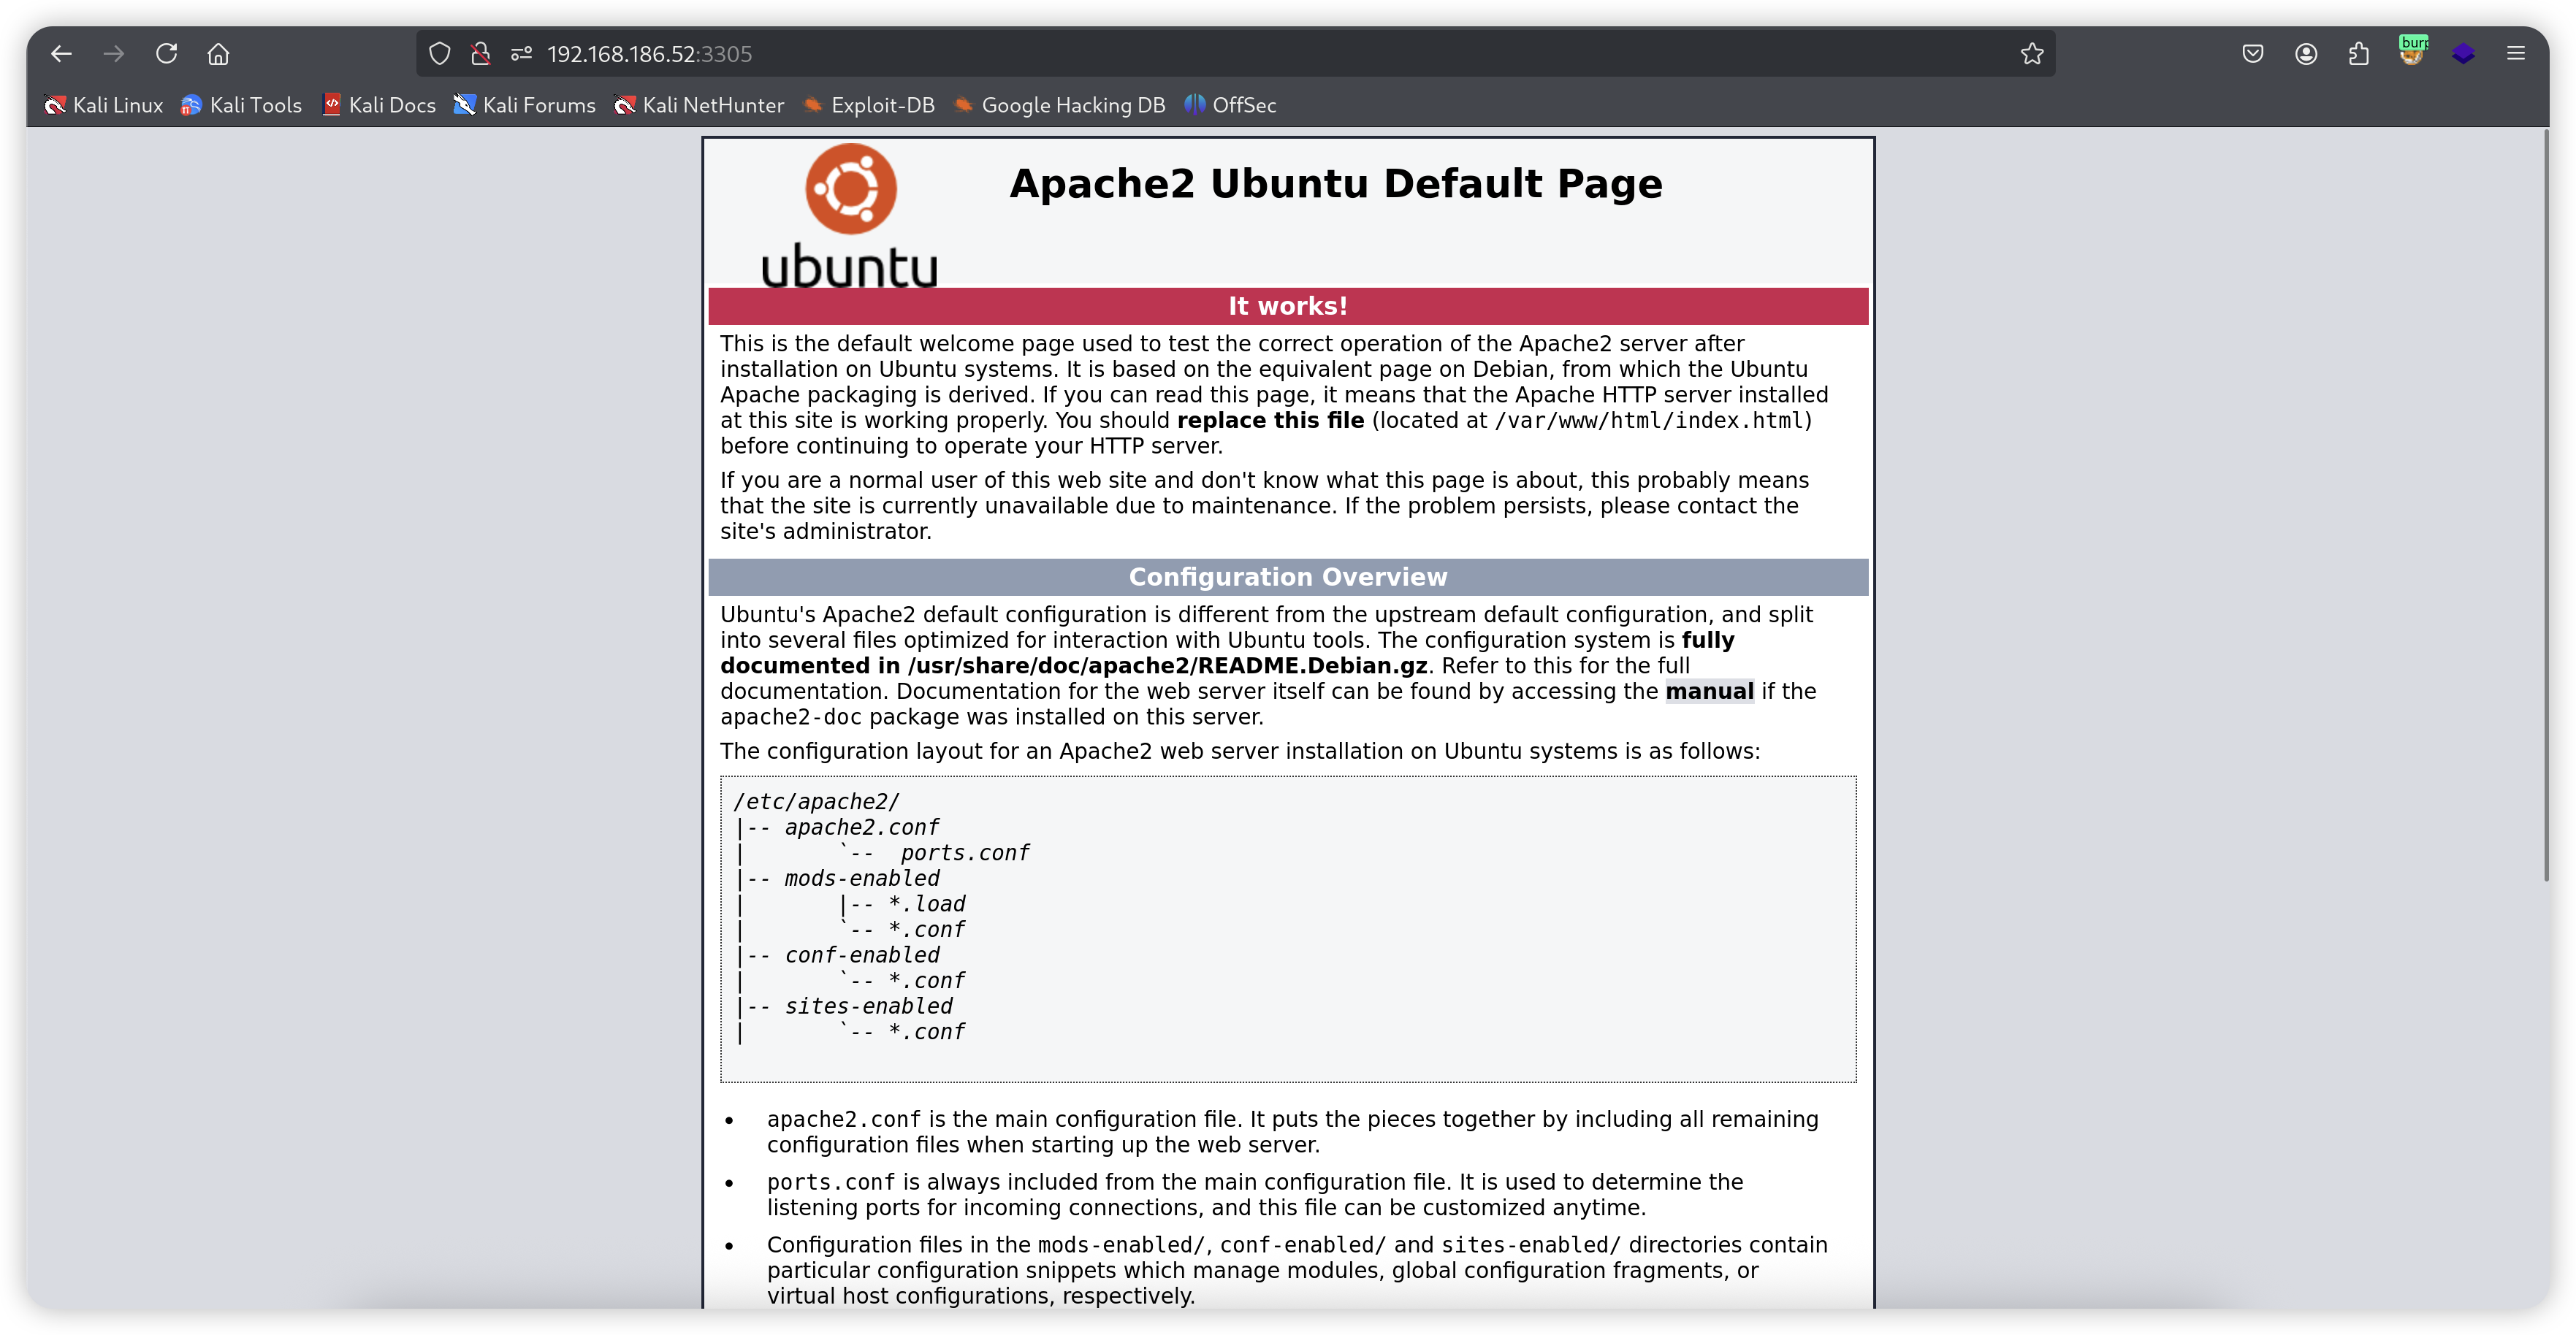Click sites-enabled in the config tree
Image resolution: width=2576 pixels, height=1335 pixels.
(x=868, y=1006)
